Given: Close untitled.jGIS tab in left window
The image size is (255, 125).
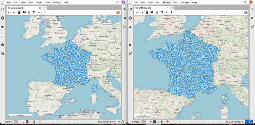Looking at the screenshot, I should click(x=40, y=8).
